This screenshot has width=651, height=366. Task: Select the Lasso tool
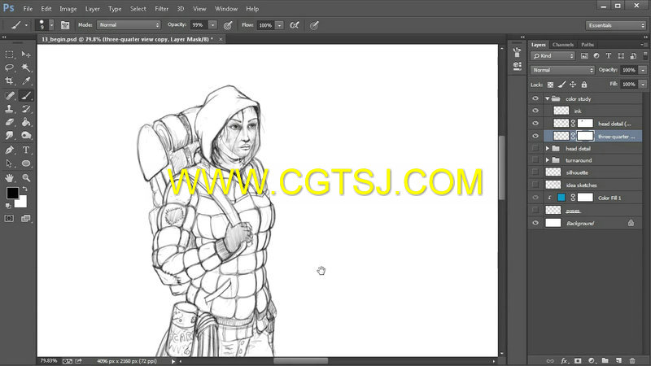click(9, 68)
